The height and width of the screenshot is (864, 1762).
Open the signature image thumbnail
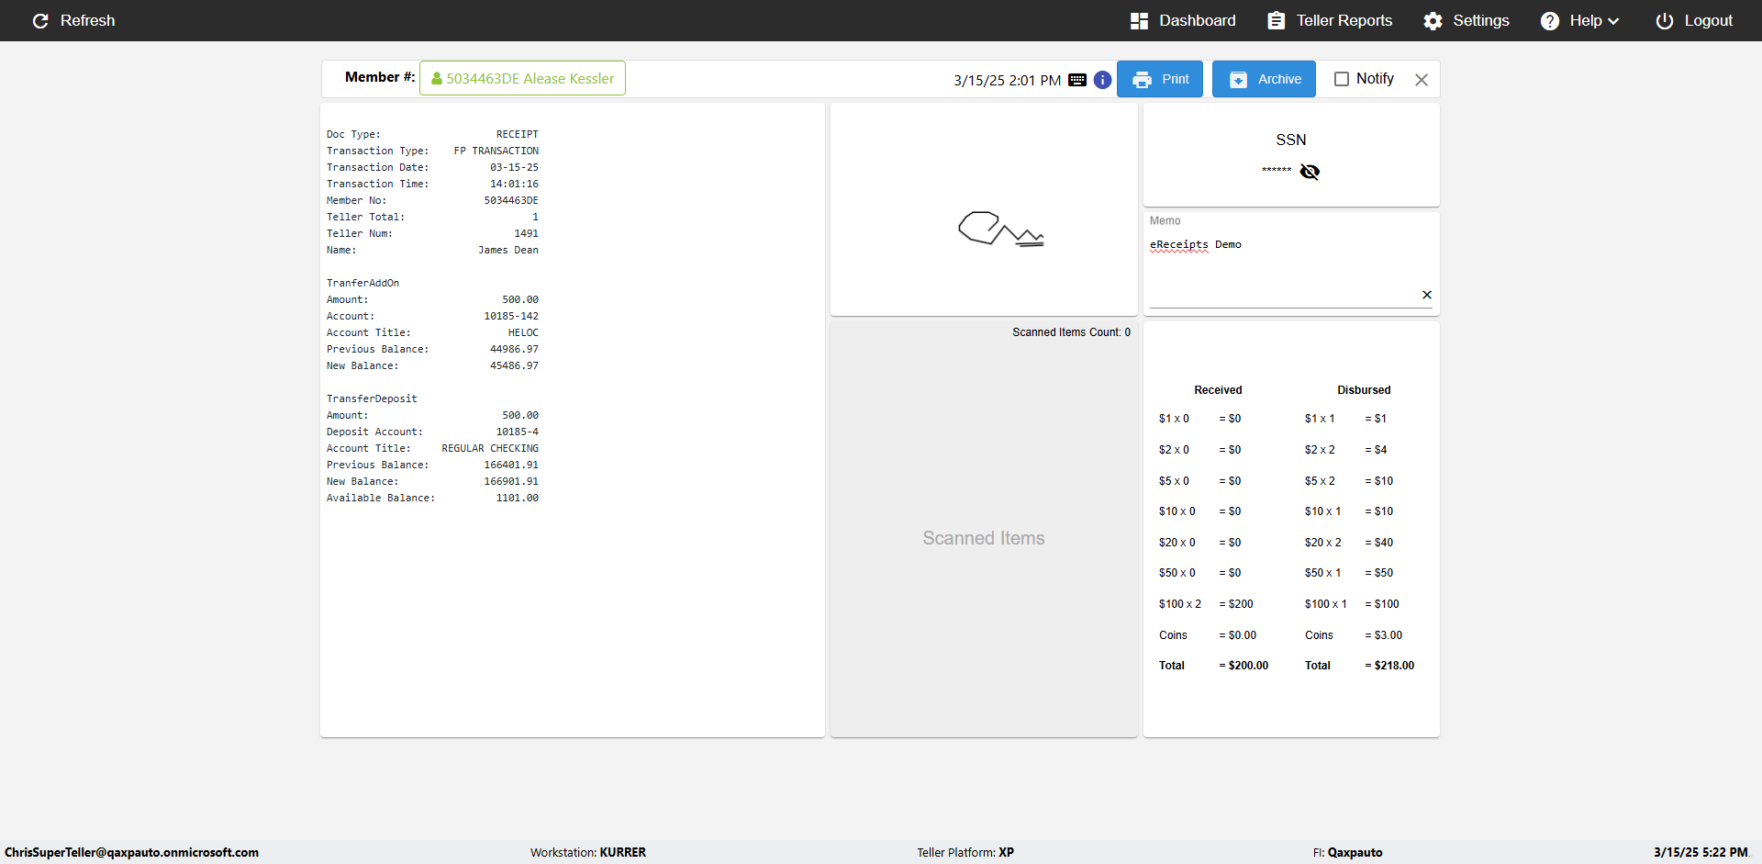click(x=1000, y=229)
